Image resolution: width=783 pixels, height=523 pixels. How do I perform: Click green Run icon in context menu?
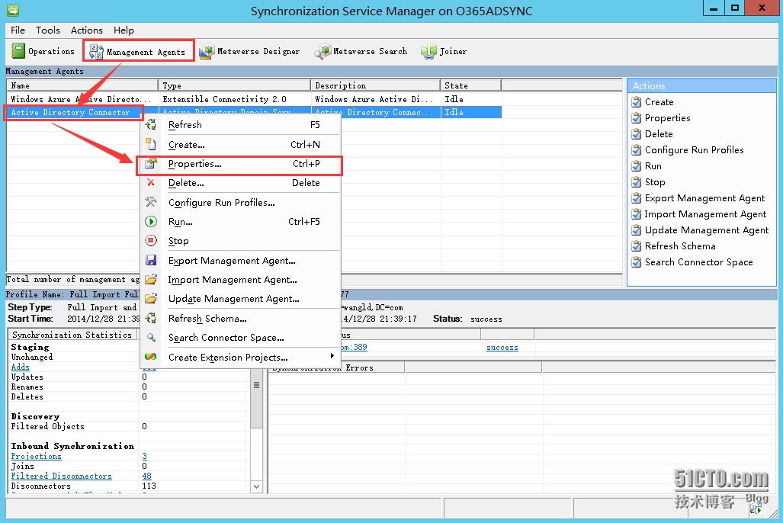click(x=151, y=222)
